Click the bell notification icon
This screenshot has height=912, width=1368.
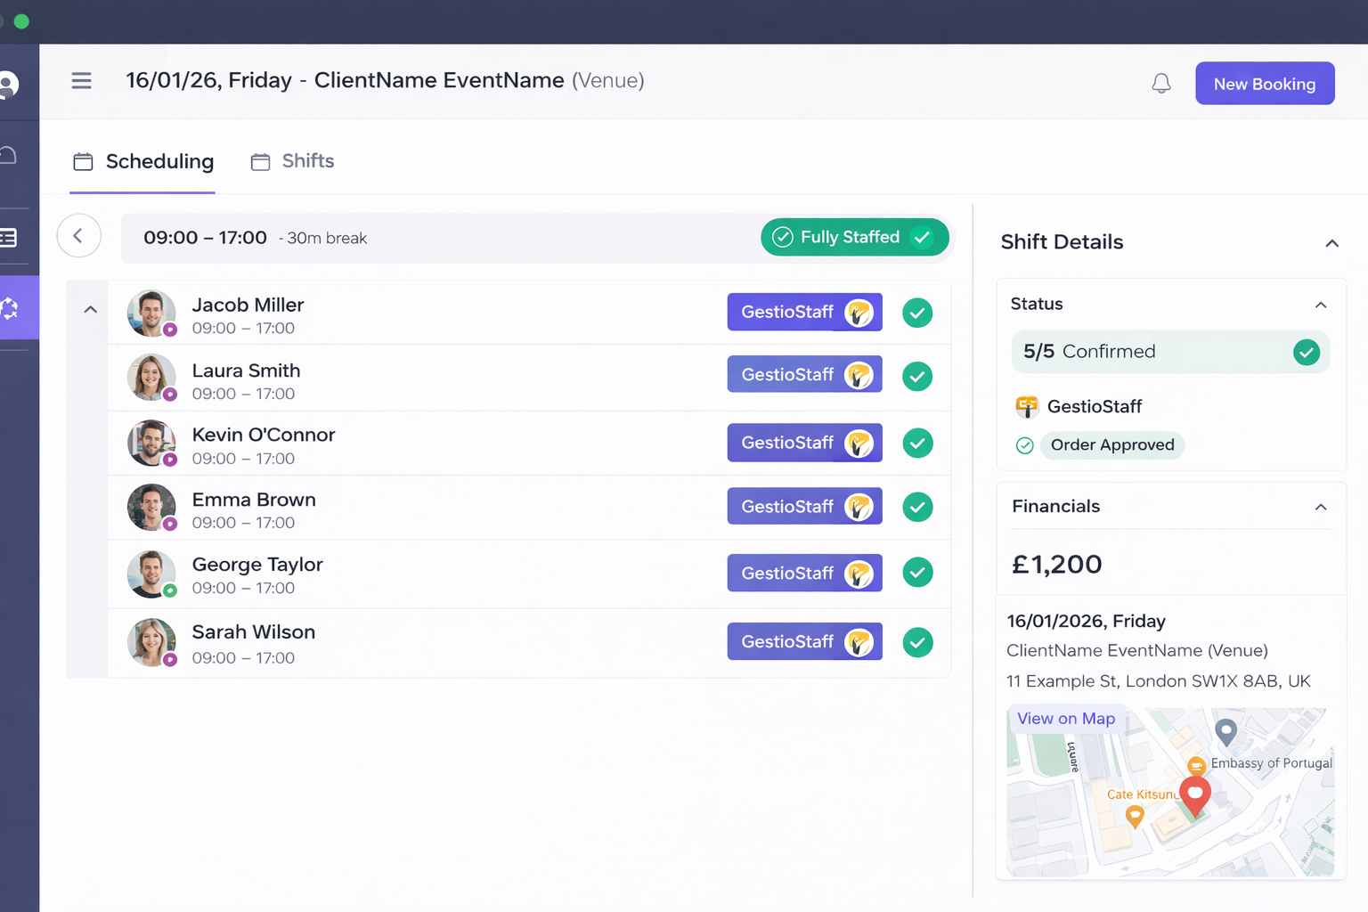[x=1161, y=83]
